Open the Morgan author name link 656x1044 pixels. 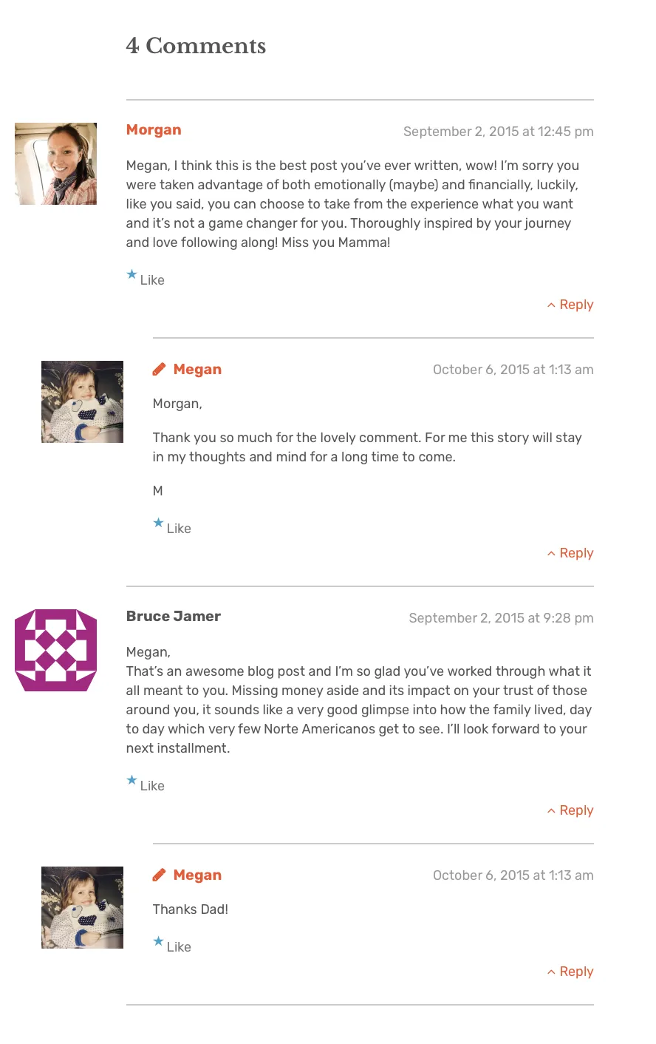(x=154, y=130)
